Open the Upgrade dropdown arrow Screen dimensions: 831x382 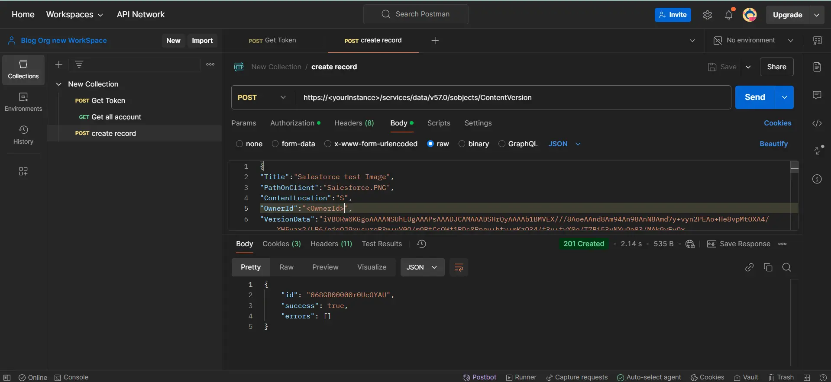(x=816, y=15)
